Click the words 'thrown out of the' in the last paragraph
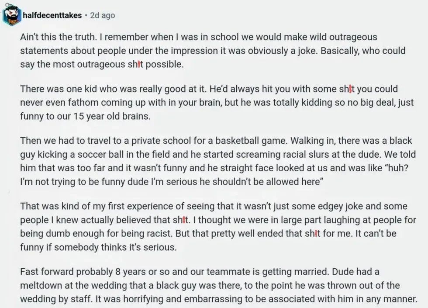Image resolution: width=428 pixels, height=308 pixels. pyautogui.click(x=368, y=285)
